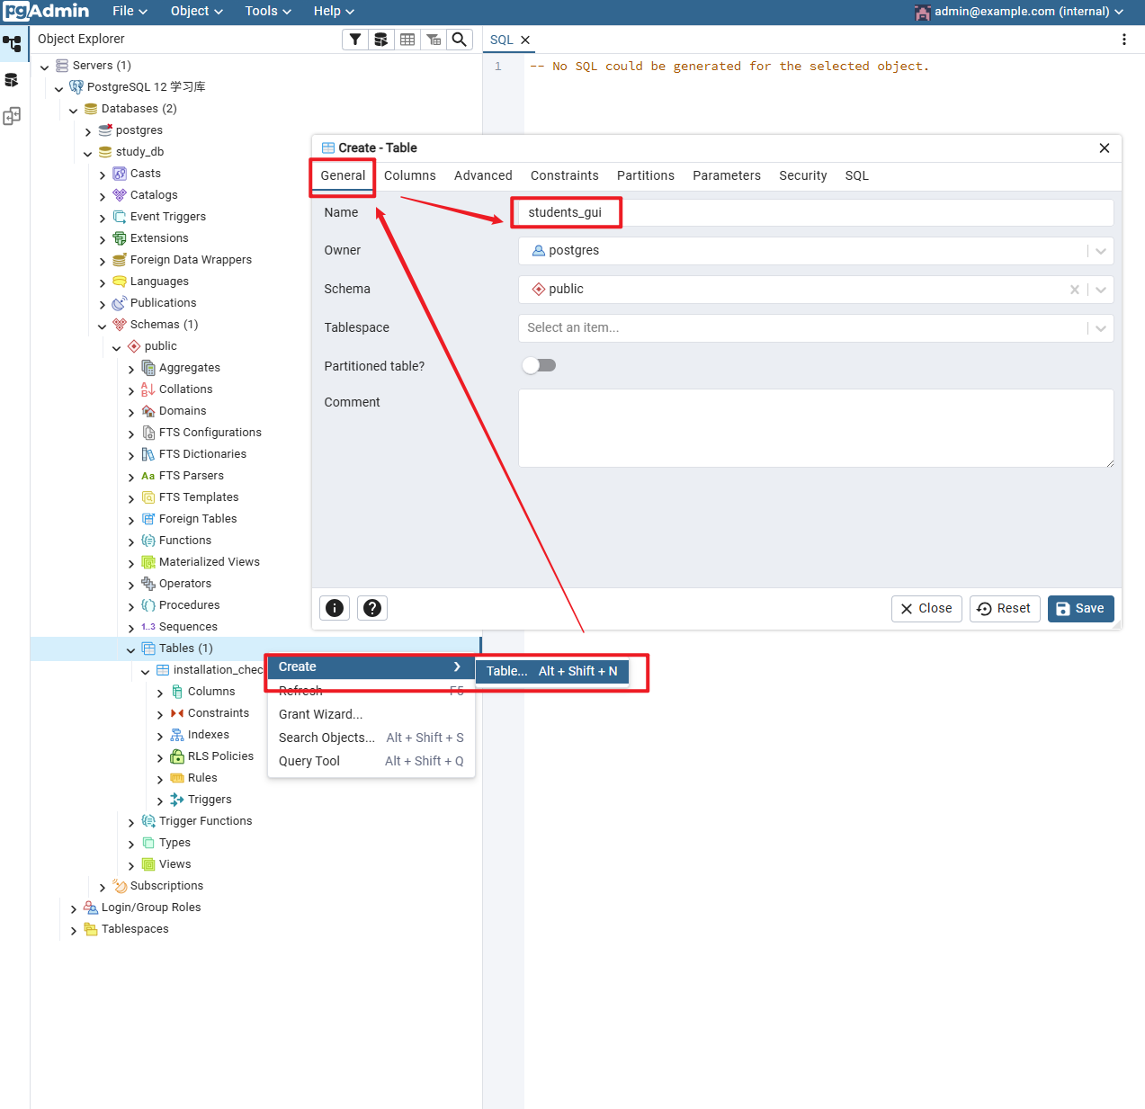1145x1109 pixels.
Task: Open the Search Objects magnifier icon
Action: coord(460,40)
